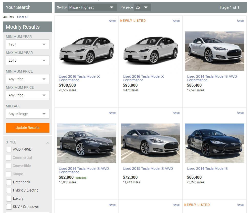
Task: Click the $82,900 Reduced! price label
Action: pos(73,177)
